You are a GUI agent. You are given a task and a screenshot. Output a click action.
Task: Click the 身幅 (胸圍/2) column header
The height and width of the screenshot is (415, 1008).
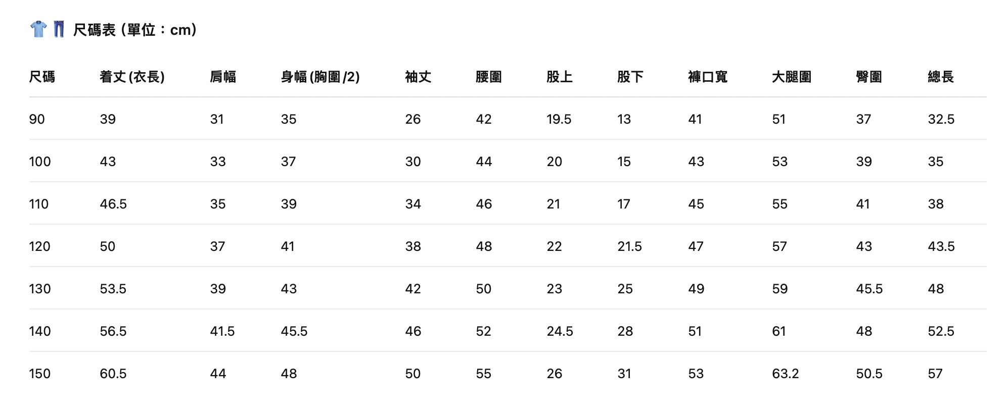point(320,77)
